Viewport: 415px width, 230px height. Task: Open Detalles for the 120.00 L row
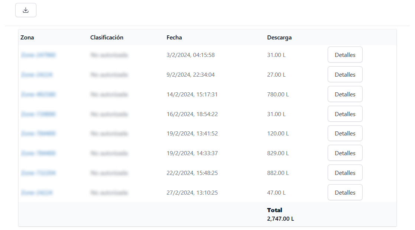click(345, 133)
